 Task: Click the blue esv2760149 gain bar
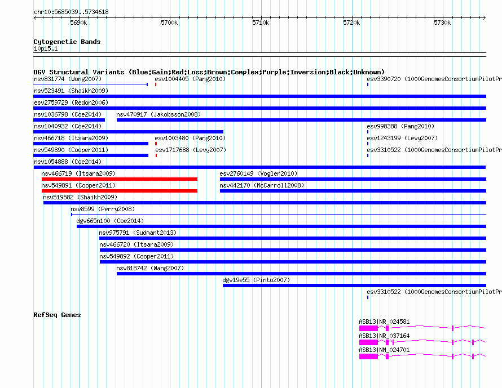click(353, 179)
